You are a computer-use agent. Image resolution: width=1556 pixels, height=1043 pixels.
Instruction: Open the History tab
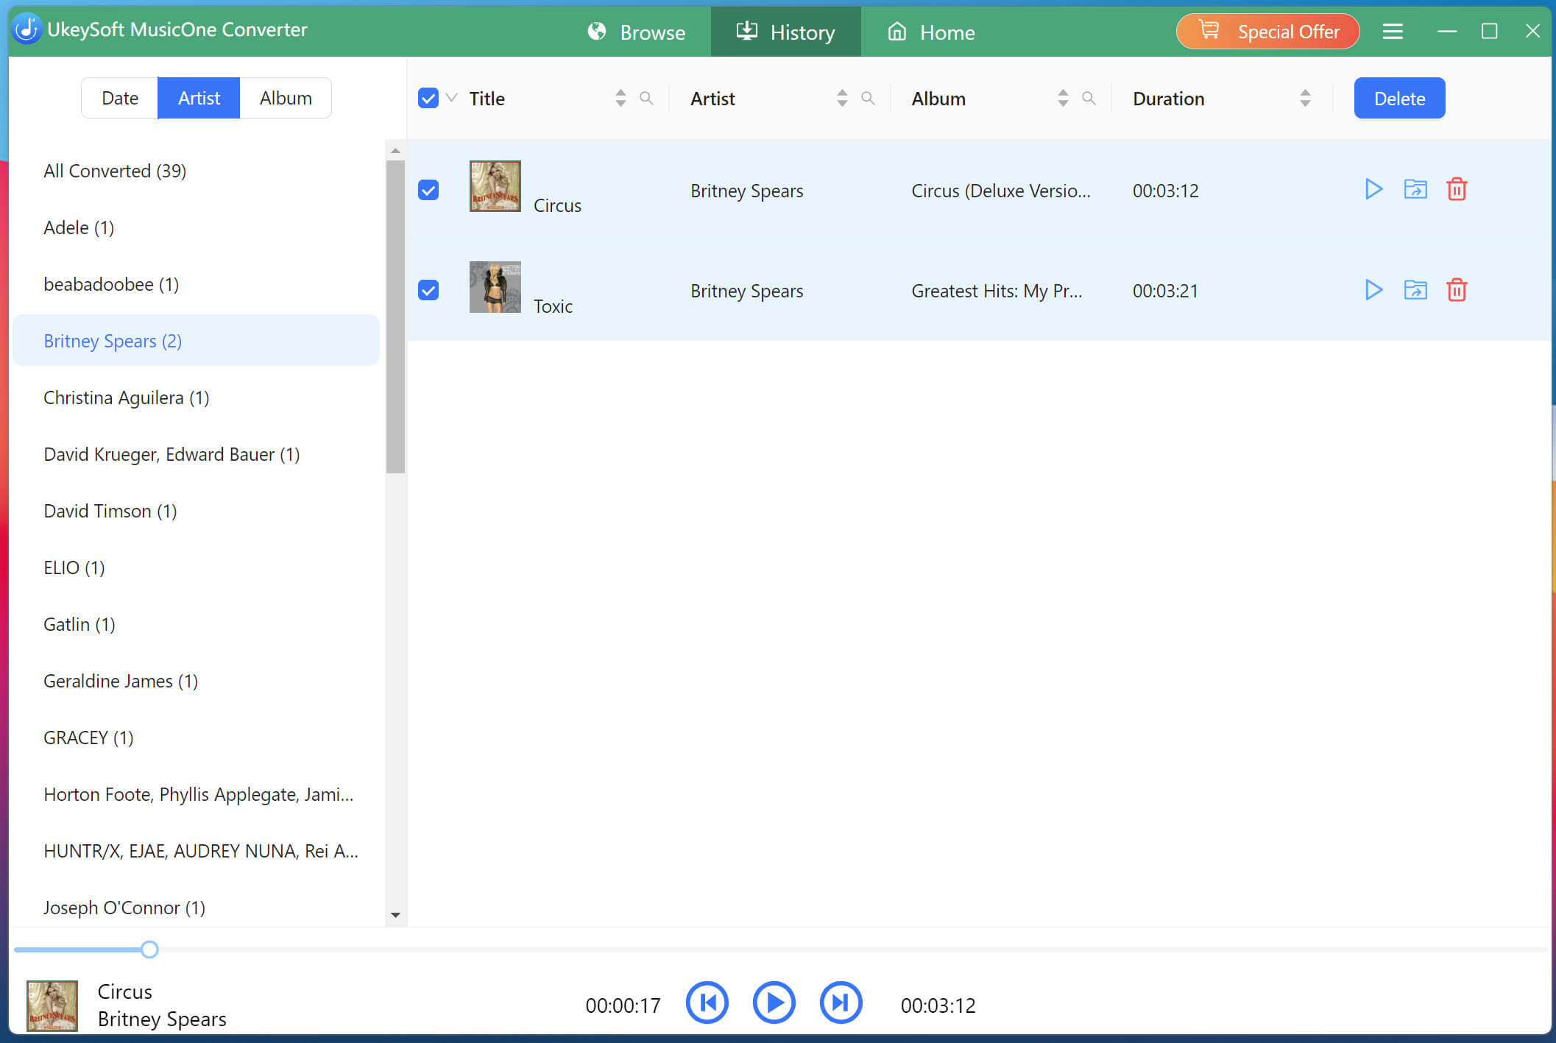(x=785, y=32)
